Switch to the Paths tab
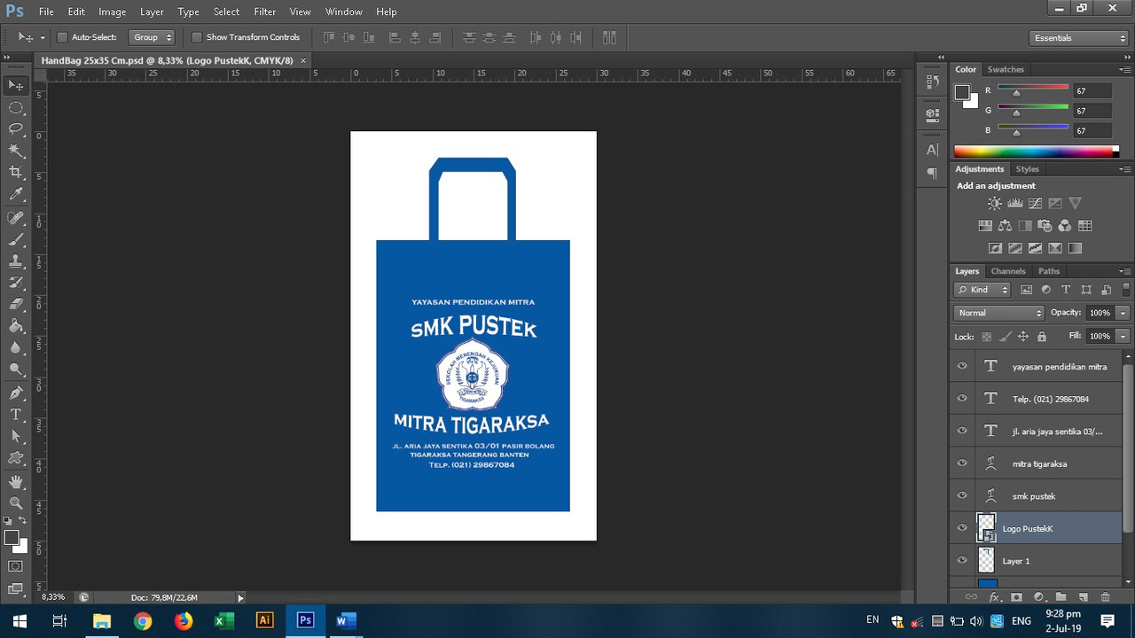This screenshot has height=638, width=1135. 1049,271
